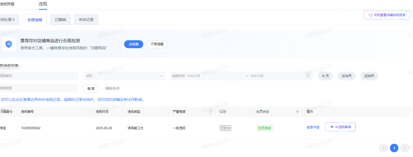
Task: Go to previous page arrow
Action: [x=383, y=148]
